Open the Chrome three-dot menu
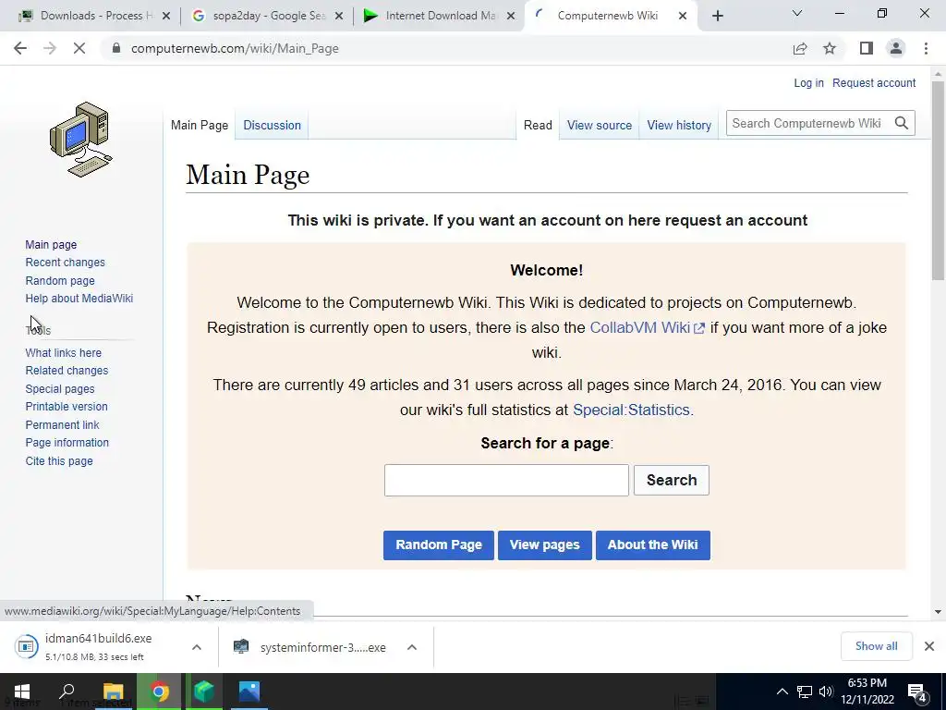 pos(926,48)
